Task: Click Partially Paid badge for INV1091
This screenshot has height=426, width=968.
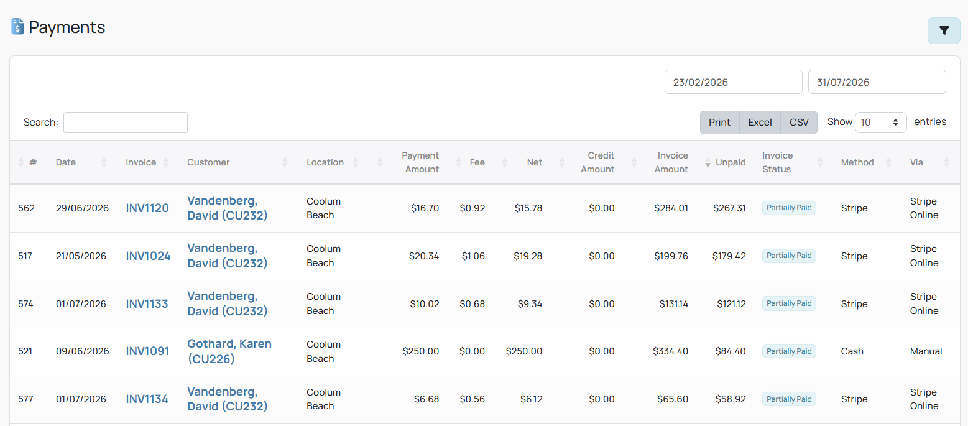Action: click(789, 351)
